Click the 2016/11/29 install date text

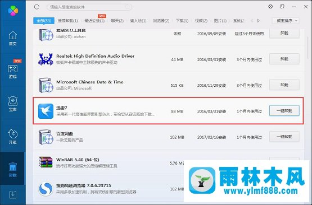coord(211,86)
